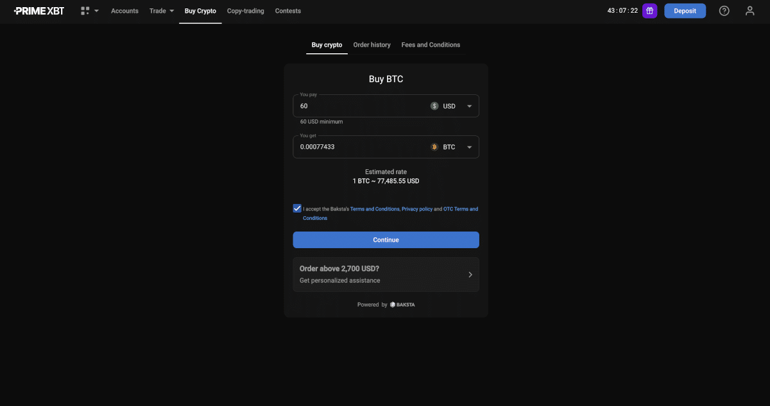
Task: Click the PrimeXBT logo
Action: (39, 11)
